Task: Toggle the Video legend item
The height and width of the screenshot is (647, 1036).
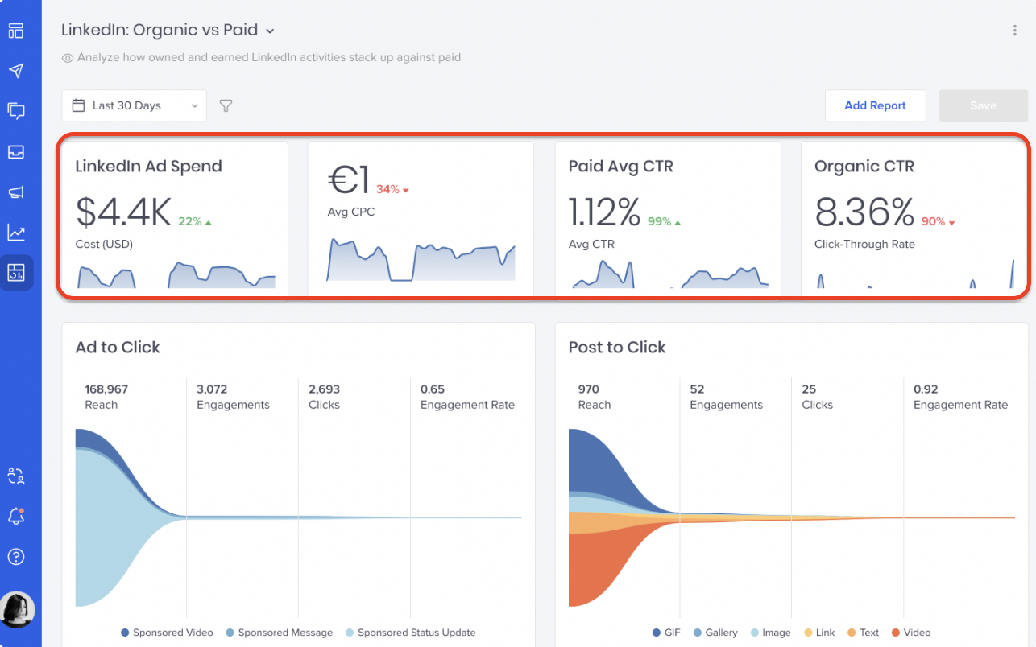Action: [x=910, y=633]
